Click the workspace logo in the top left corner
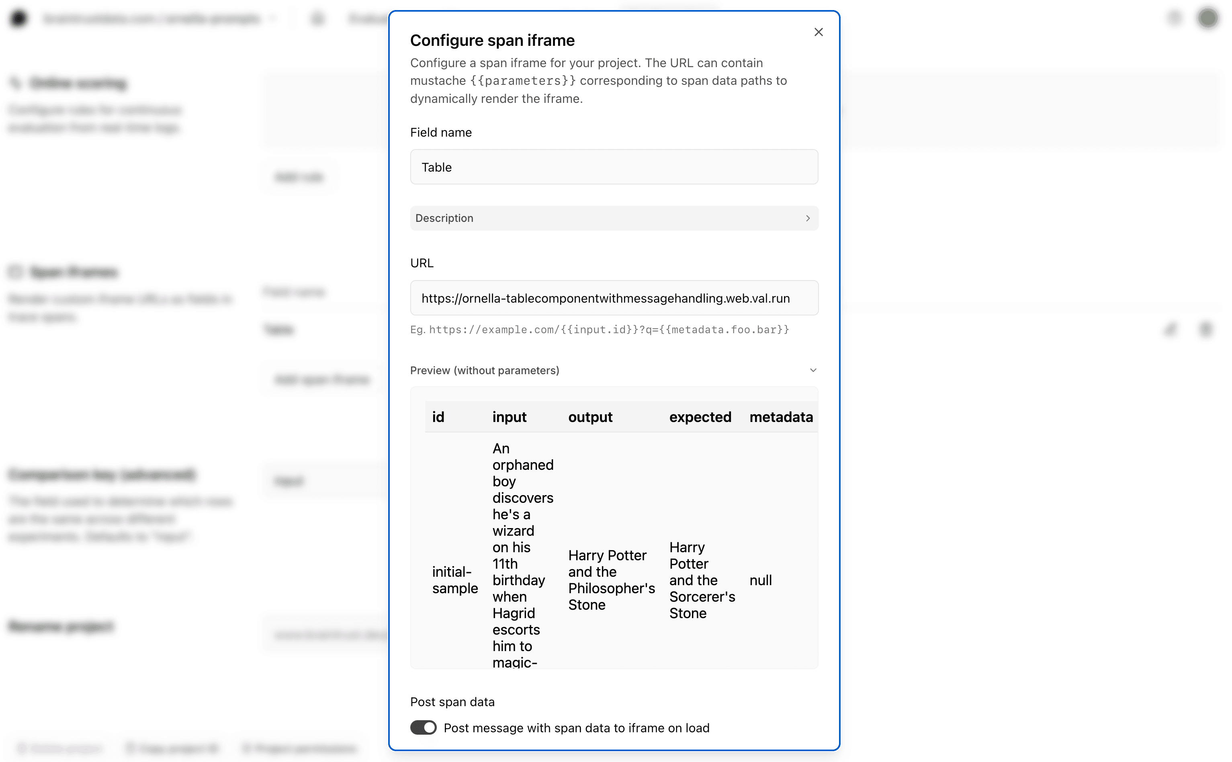Viewport: 1232px width, 762px height. 18,18
